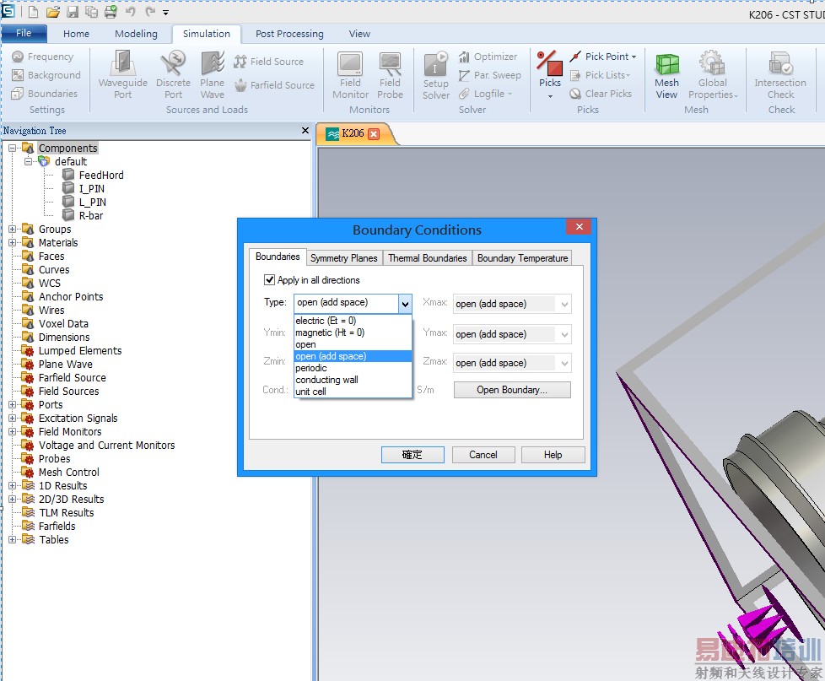Open the Type dropdown arrow
This screenshot has height=681, width=825.
coord(405,304)
